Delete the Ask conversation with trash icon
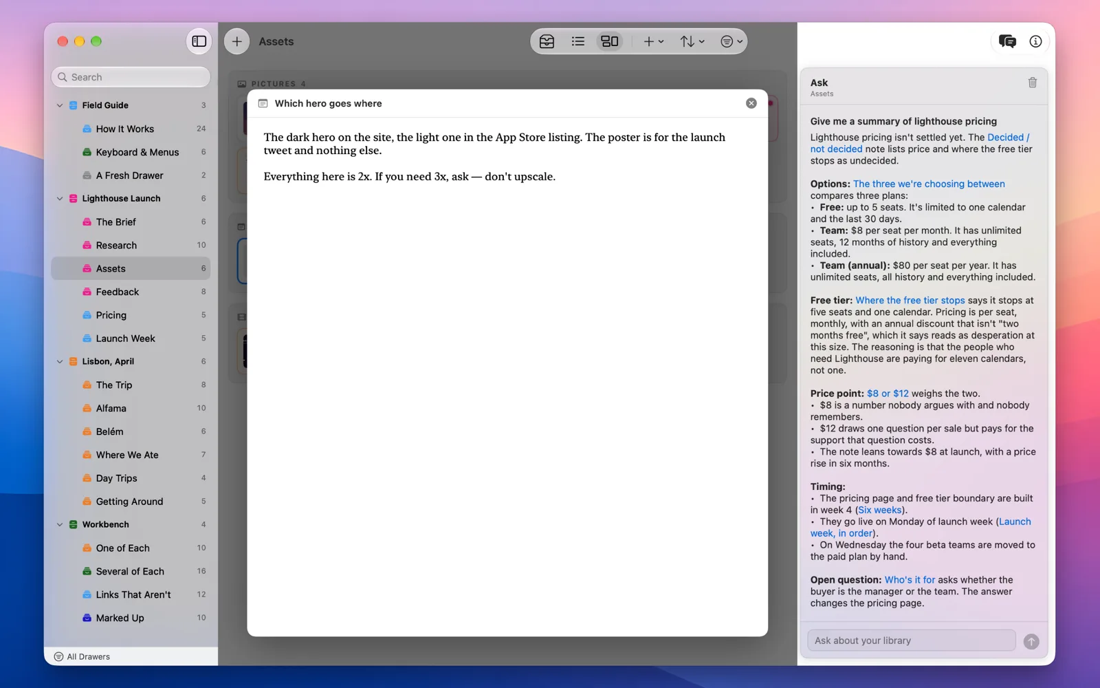The image size is (1100, 688). point(1032,83)
